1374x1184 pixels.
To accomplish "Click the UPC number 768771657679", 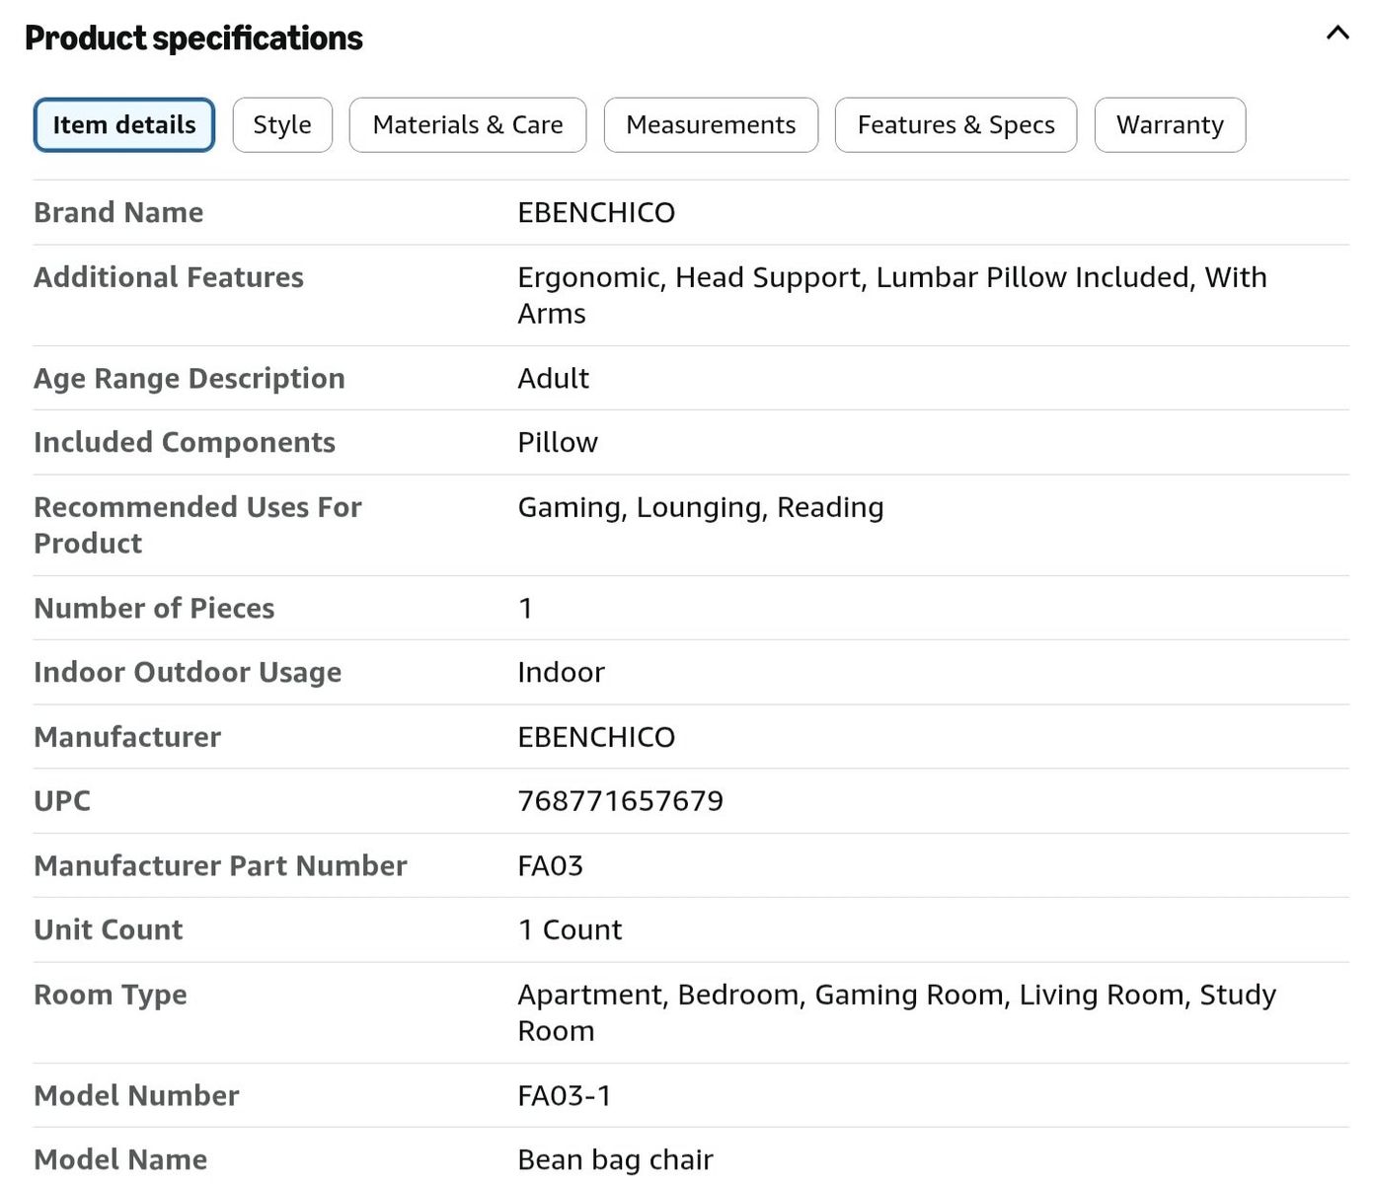I will 620,800.
